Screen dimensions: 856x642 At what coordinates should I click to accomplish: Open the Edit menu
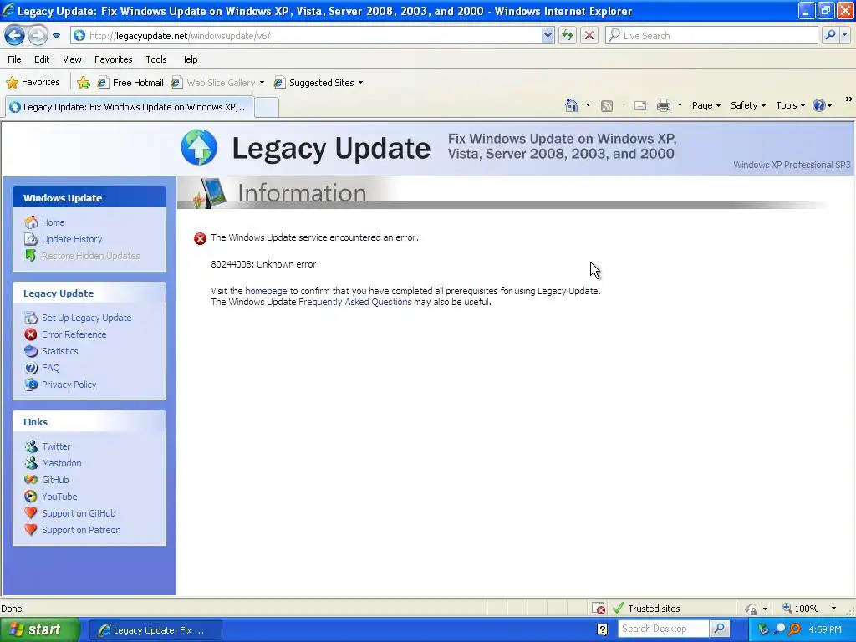[42, 59]
